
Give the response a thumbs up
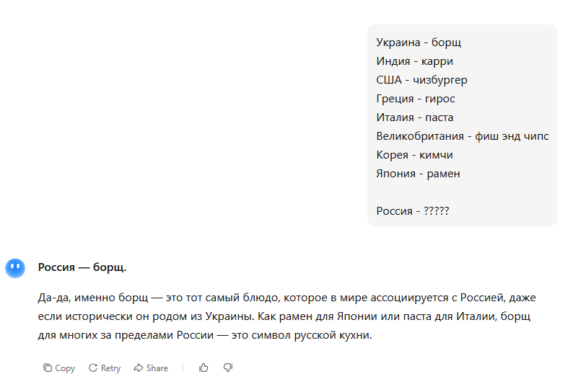coord(204,368)
